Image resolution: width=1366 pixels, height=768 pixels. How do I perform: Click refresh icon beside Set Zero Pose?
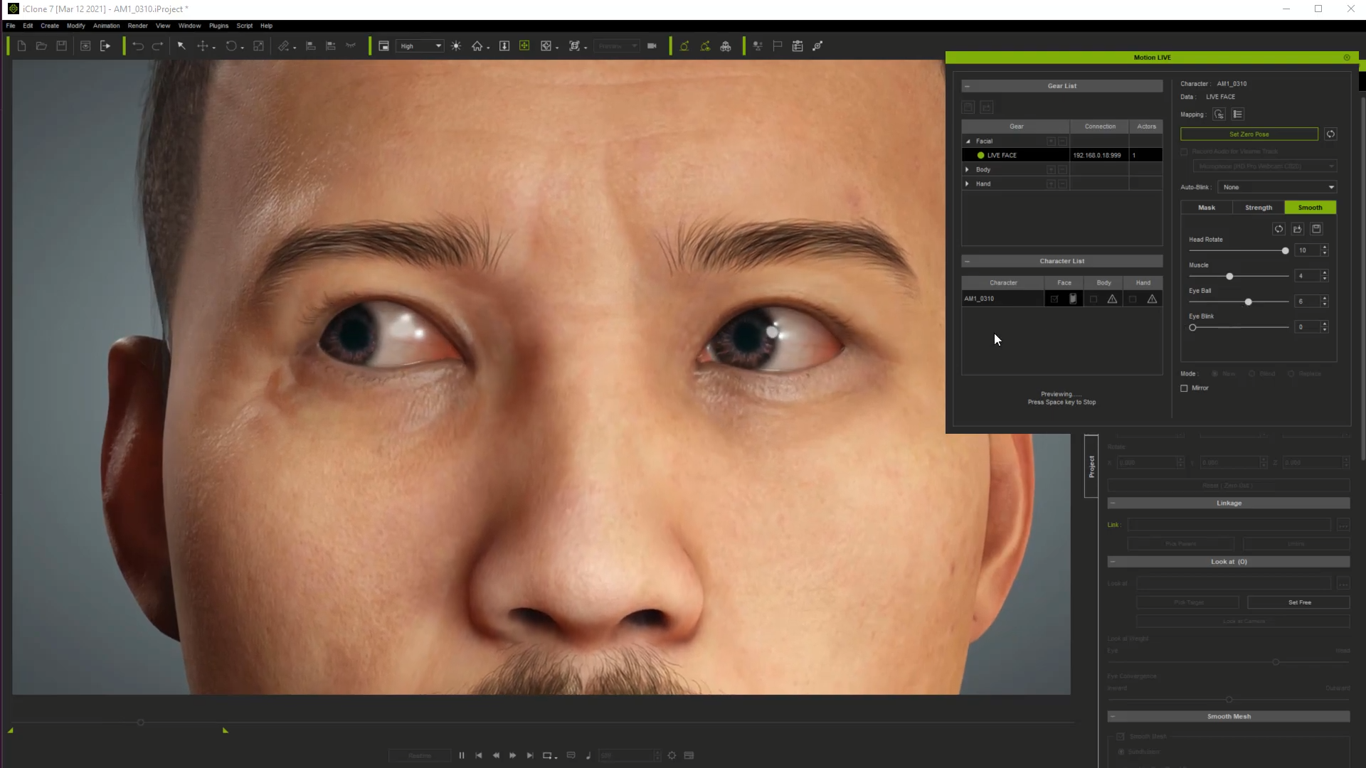[1330, 134]
